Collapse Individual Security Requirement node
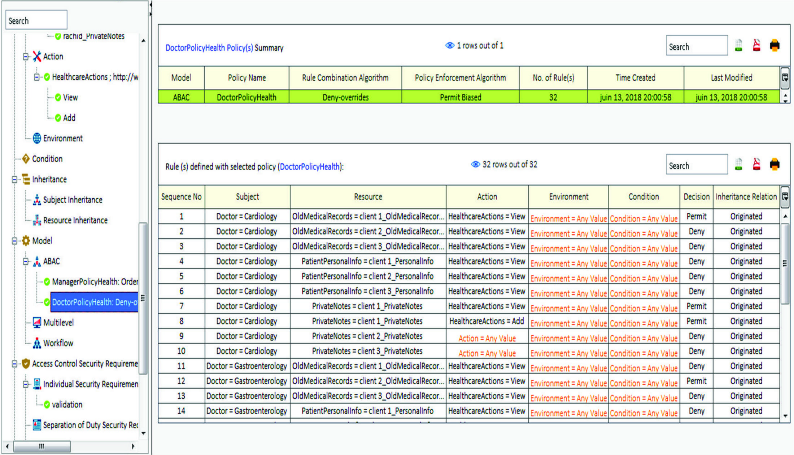Screen dimensions: 794x455 (x=26, y=384)
